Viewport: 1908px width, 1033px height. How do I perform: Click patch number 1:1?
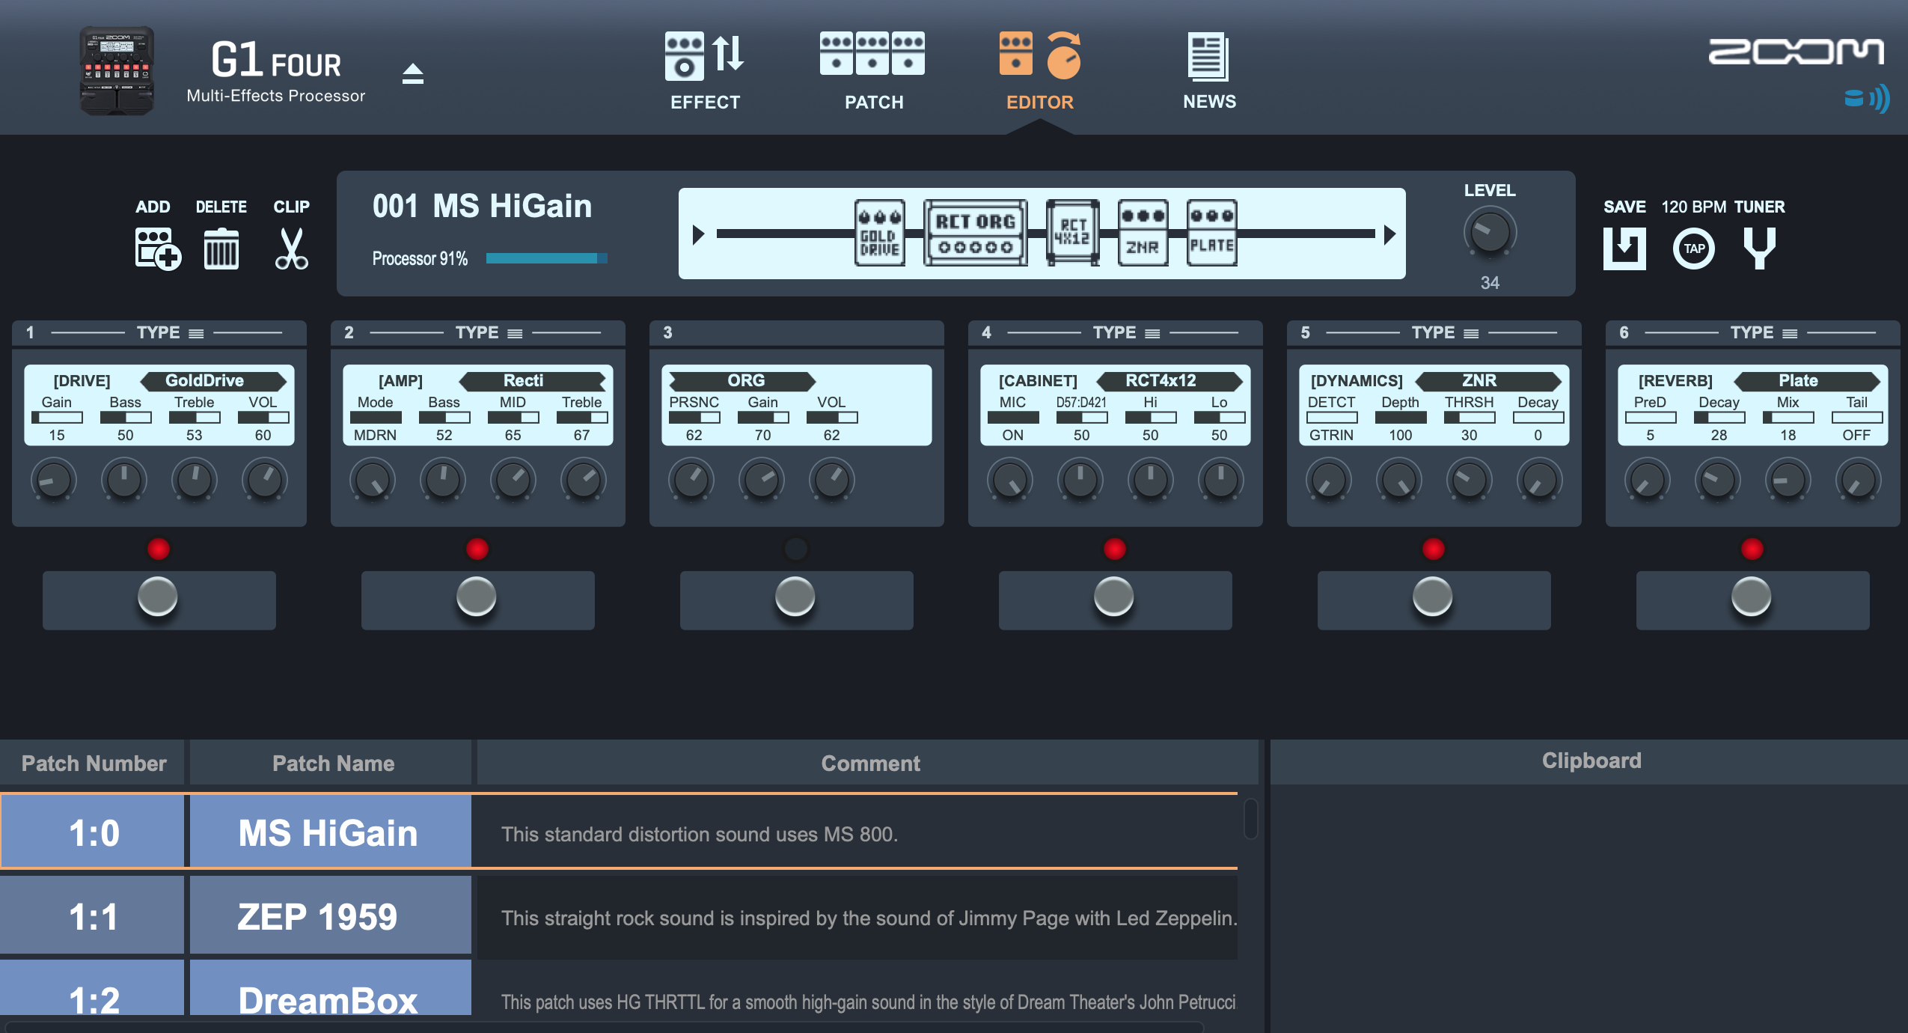tap(92, 915)
